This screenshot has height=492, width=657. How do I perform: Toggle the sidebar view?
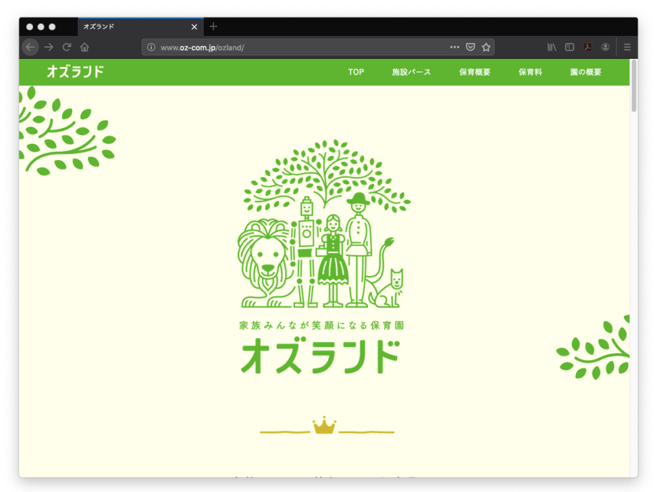point(569,47)
